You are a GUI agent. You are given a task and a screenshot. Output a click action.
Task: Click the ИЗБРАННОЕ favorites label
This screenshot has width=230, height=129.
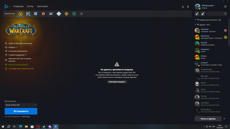click(x=10, y=14)
